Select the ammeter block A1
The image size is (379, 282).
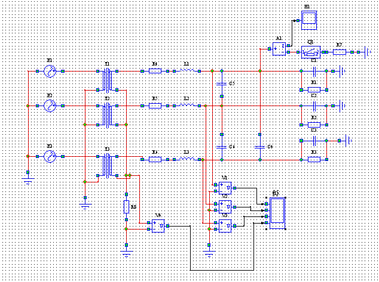coord(279,49)
